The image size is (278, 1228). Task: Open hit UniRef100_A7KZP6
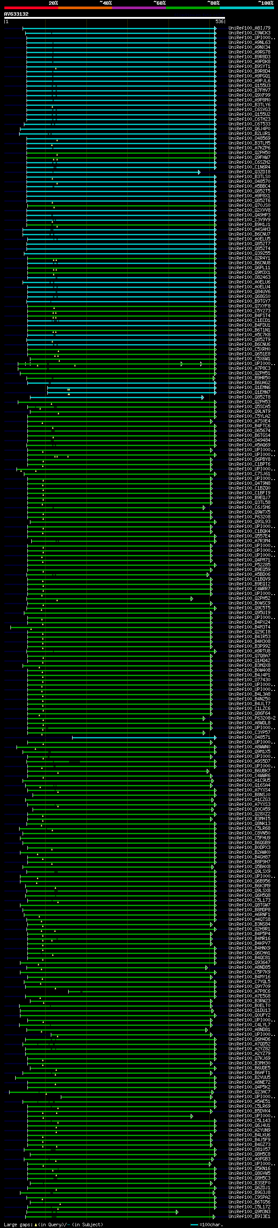[249, 148]
